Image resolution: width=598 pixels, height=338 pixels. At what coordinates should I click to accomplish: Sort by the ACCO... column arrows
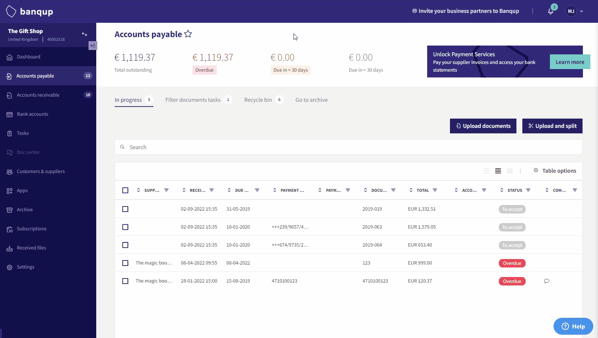[x=456, y=190]
